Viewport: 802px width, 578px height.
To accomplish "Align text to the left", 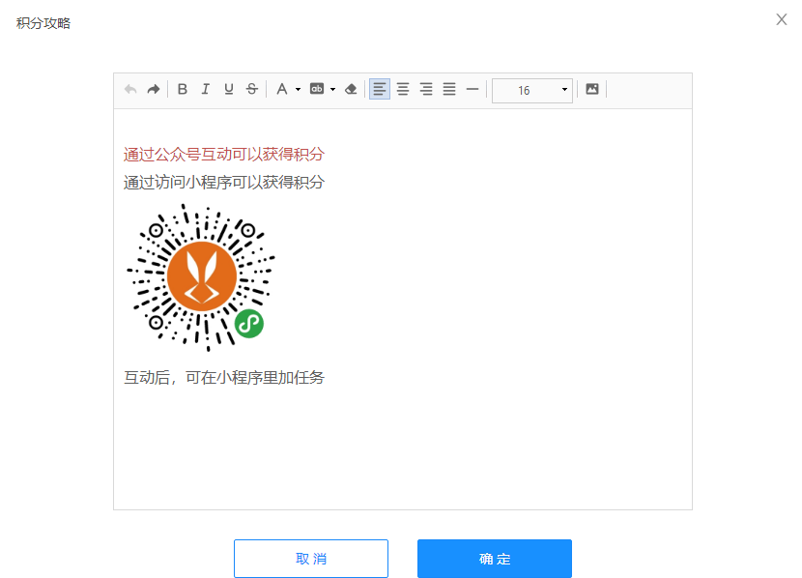I will click(x=380, y=90).
